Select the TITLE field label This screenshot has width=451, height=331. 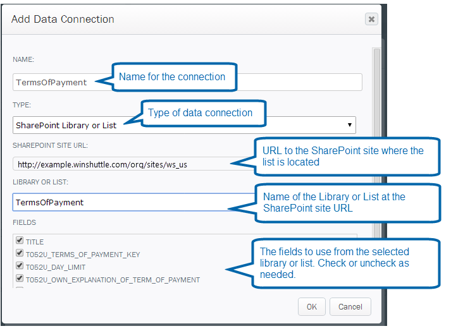(x=35, y=242)
